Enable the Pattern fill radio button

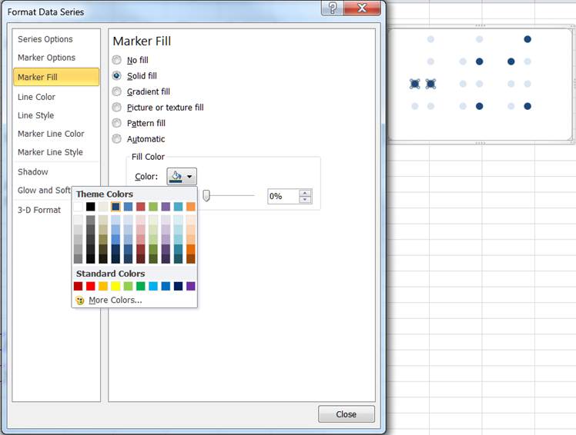(x=117, y=123)
